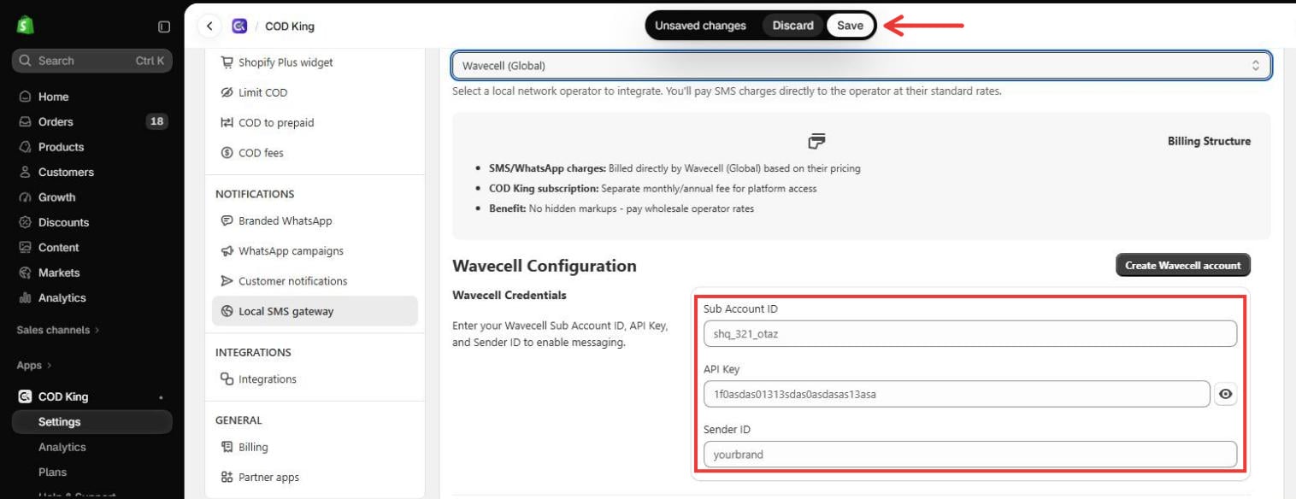The width and height of the screenshot is (1296, 499).
Task: Click the API Key input field
Action: point(957,394)
